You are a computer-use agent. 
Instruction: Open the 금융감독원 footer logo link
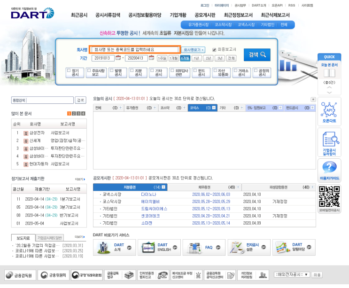[x=20, y=275]
